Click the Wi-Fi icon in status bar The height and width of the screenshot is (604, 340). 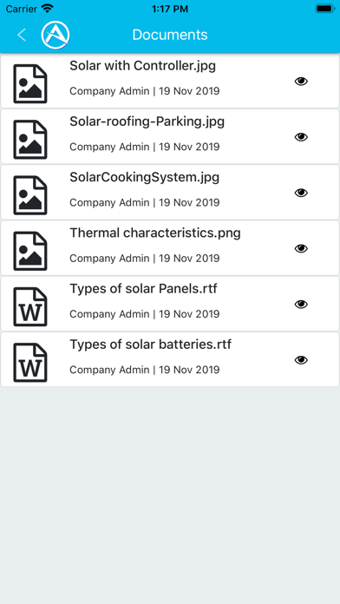click(x=48, y=9)
